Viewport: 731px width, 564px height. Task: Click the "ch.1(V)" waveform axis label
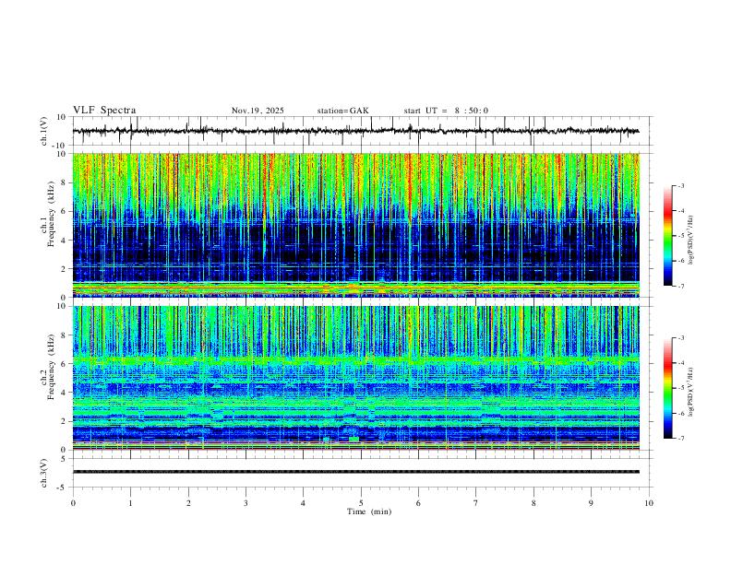(44, 131)
